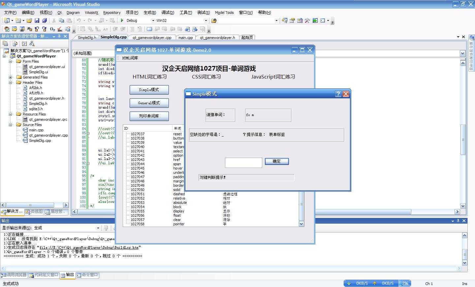
Task: Switch to the 命令窗口 bottom tab
Action: [87, 275]
